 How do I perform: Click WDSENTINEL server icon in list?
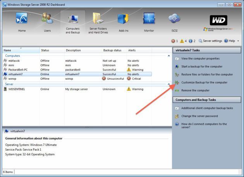point(5,89)
